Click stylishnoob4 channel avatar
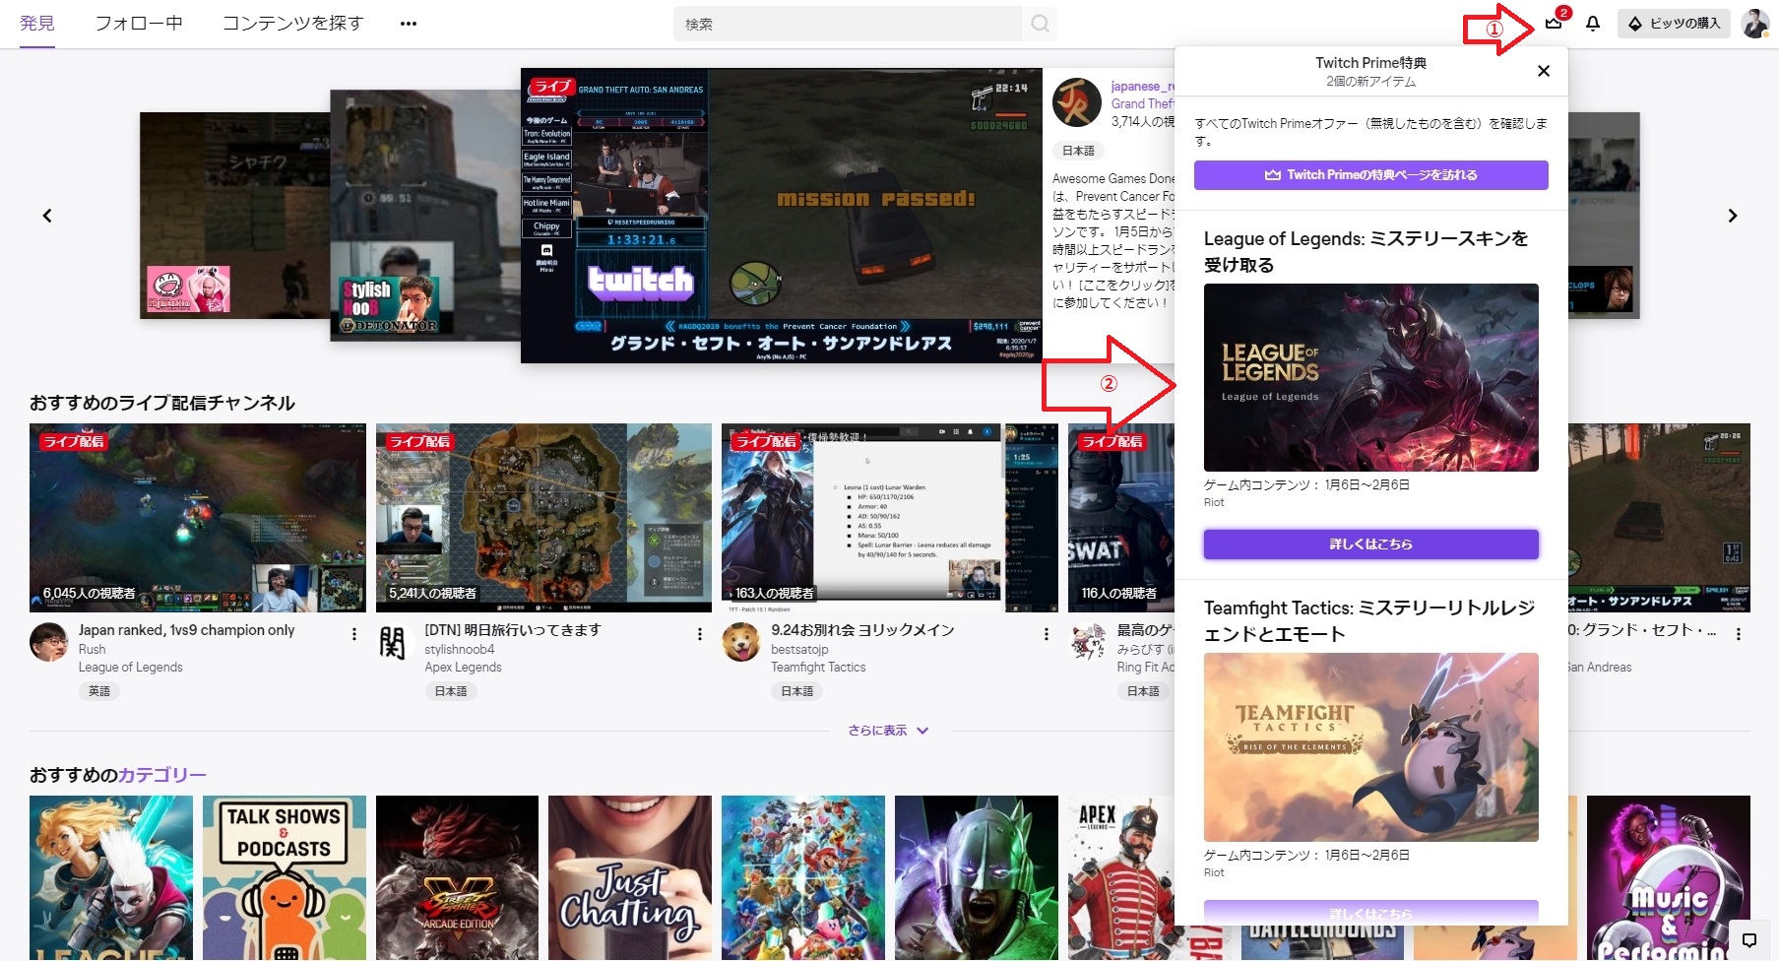 point(394,642)
